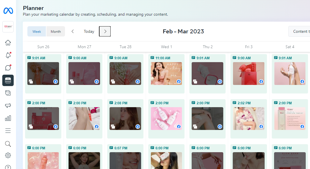Open Saturday 9:01 AM post thumbnail
Viewport: 310px width, 169px height.
coord(290,74)
